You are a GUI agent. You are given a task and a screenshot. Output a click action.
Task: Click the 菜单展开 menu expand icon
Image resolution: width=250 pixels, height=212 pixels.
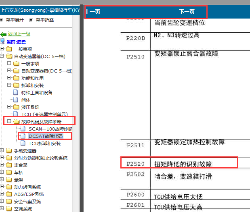click(x=2, y=20)
